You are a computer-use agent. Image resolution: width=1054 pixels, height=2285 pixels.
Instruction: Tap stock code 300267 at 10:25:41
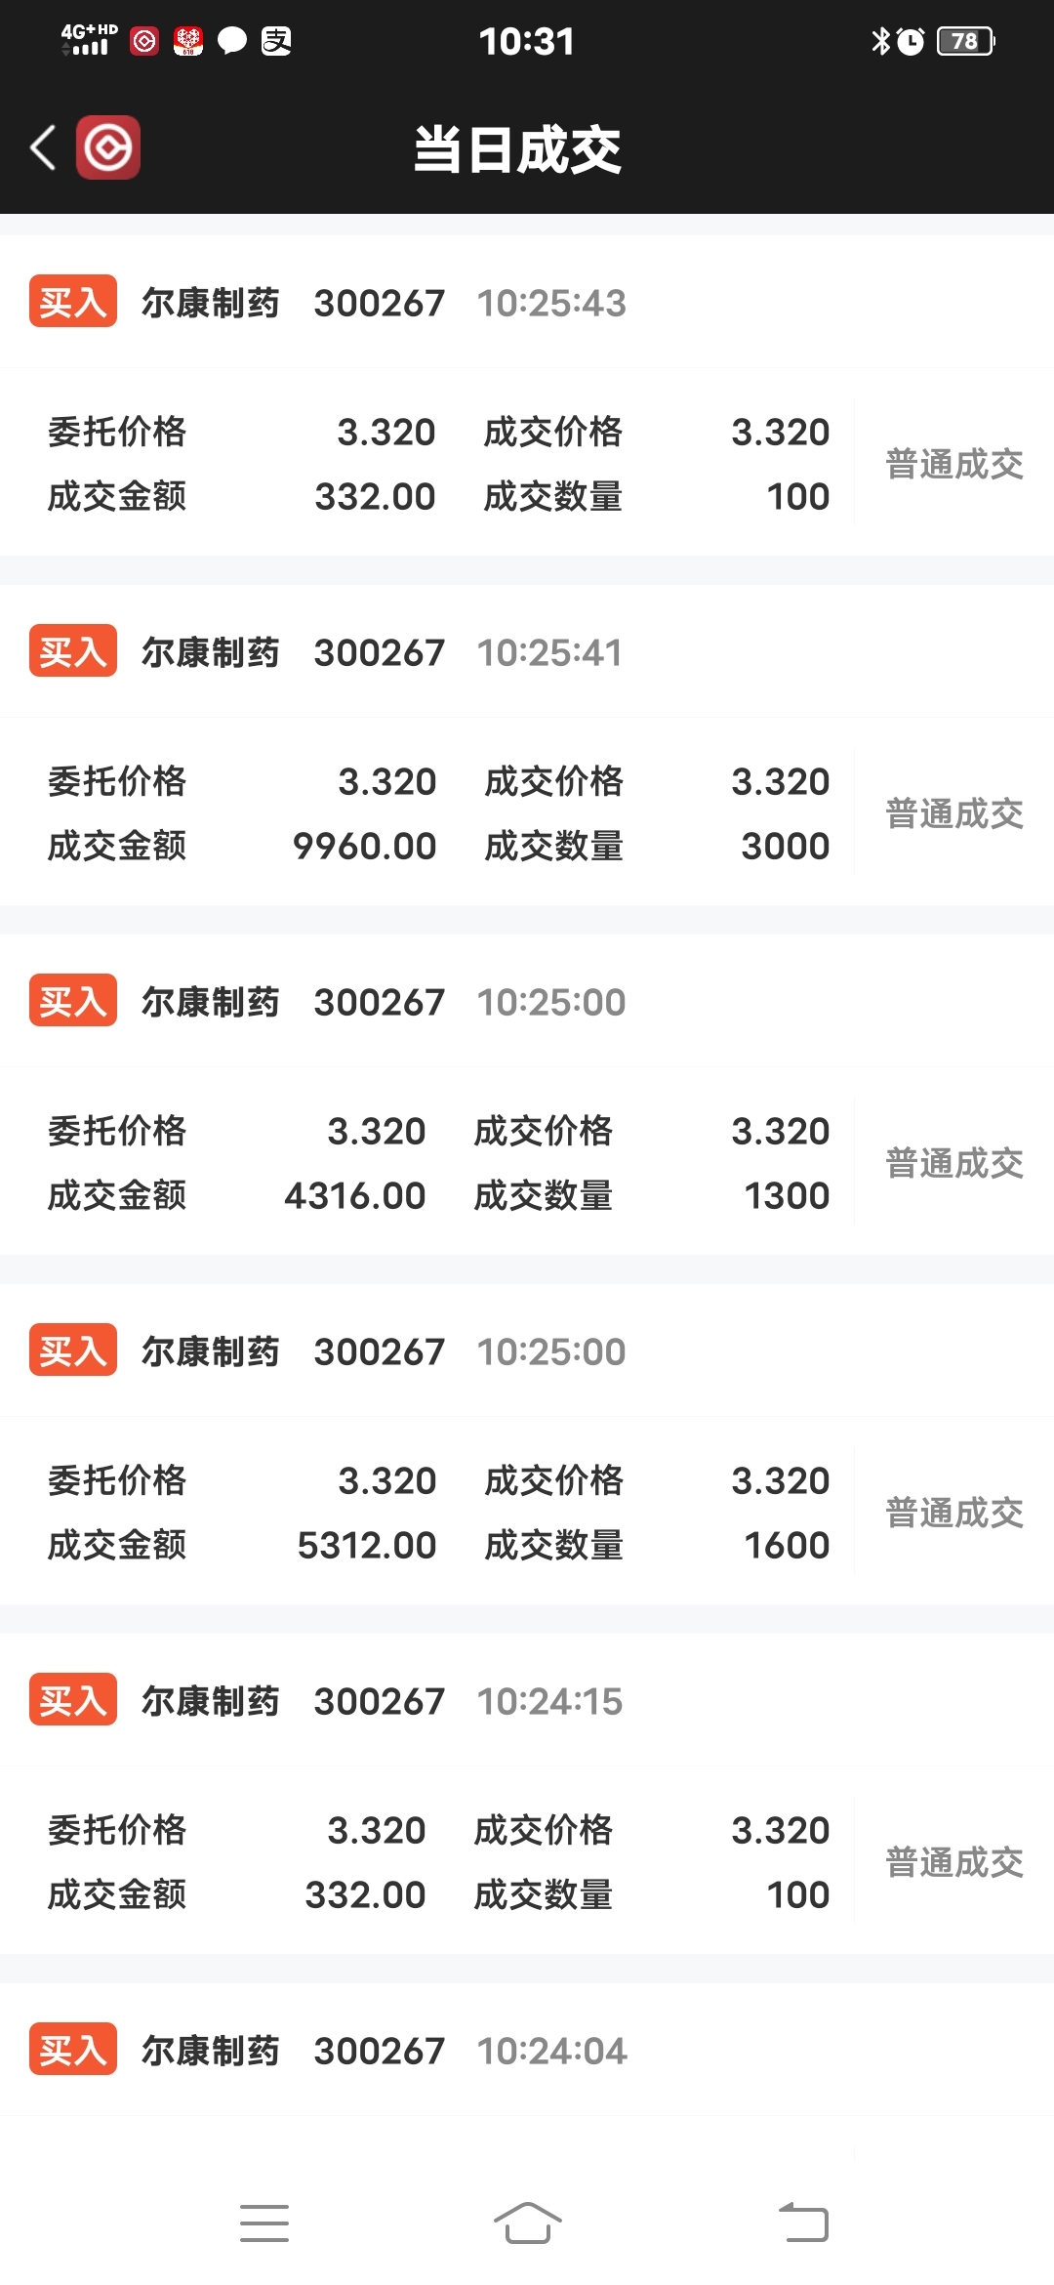(380, 652)
